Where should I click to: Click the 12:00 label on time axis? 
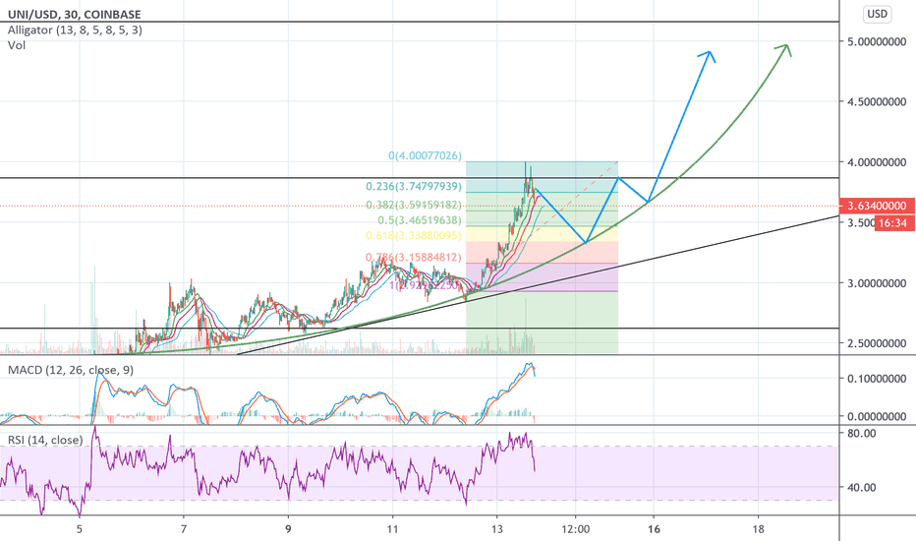pos(575,529)
